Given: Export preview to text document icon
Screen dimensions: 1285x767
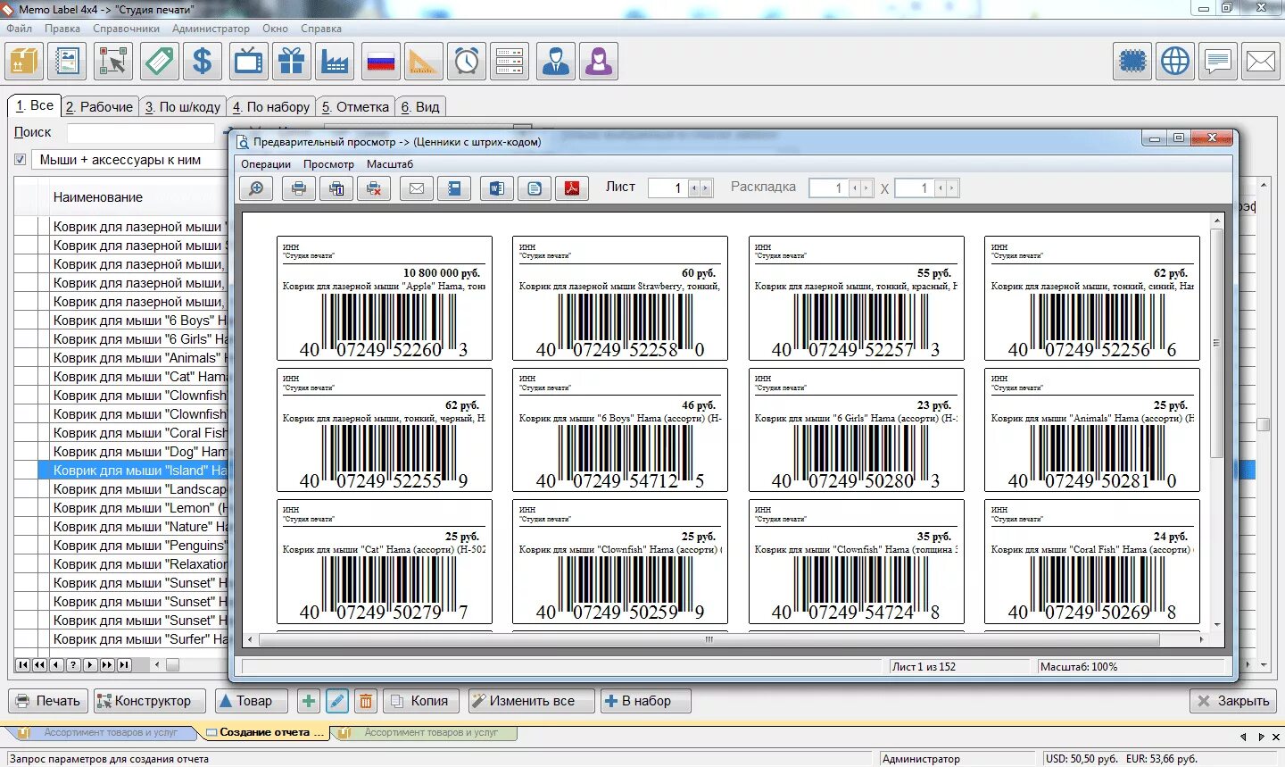Looking at the screenshot, I should point(535,188).
